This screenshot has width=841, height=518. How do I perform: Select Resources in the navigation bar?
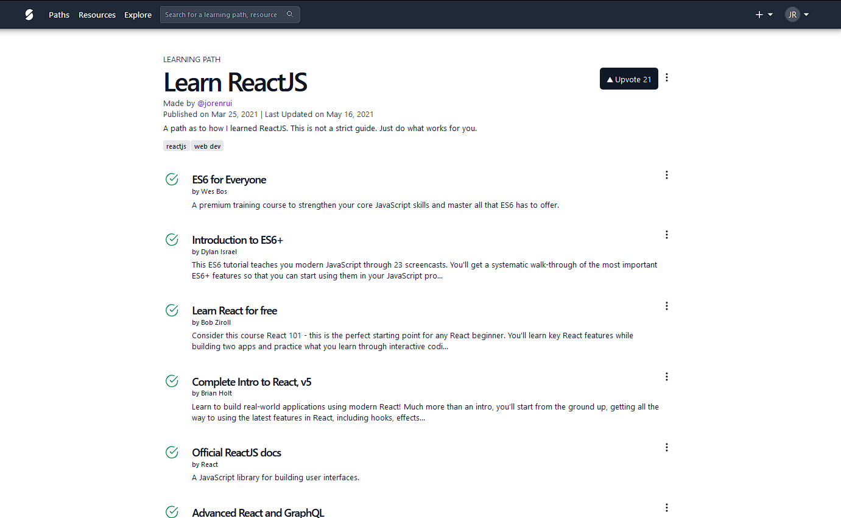click(97, 15)
